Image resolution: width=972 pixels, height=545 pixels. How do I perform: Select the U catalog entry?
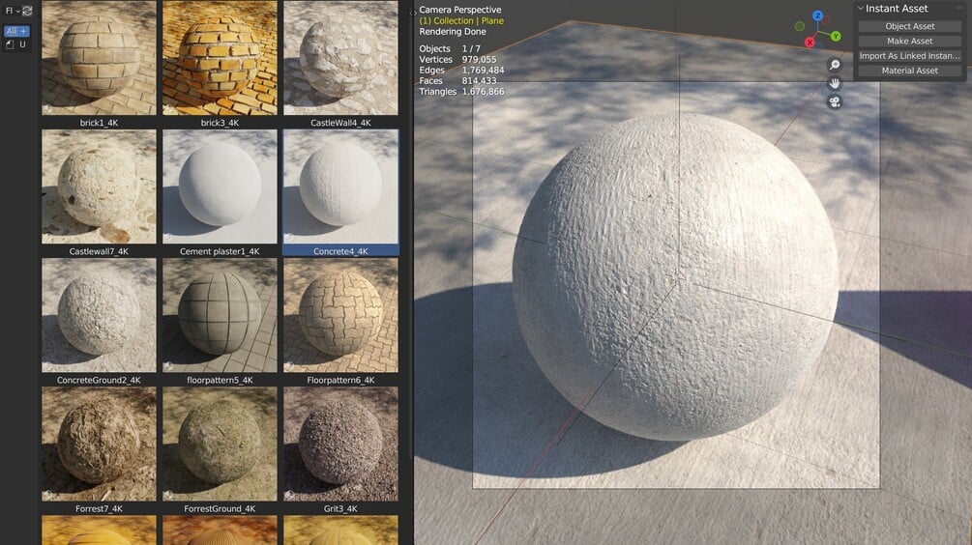[x=22, y=44]
